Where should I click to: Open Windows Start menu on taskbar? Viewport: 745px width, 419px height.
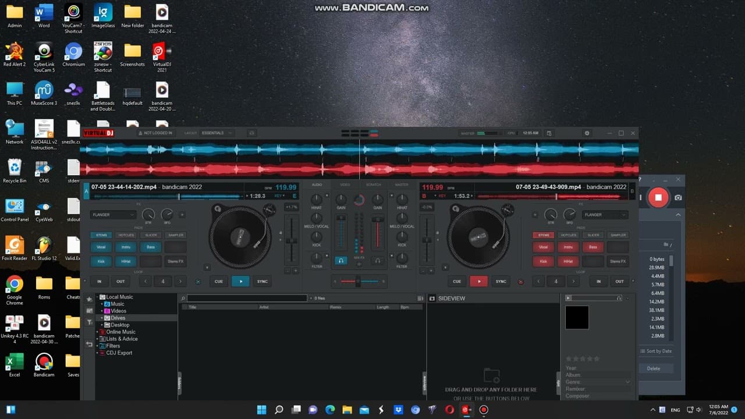[261, 410]
